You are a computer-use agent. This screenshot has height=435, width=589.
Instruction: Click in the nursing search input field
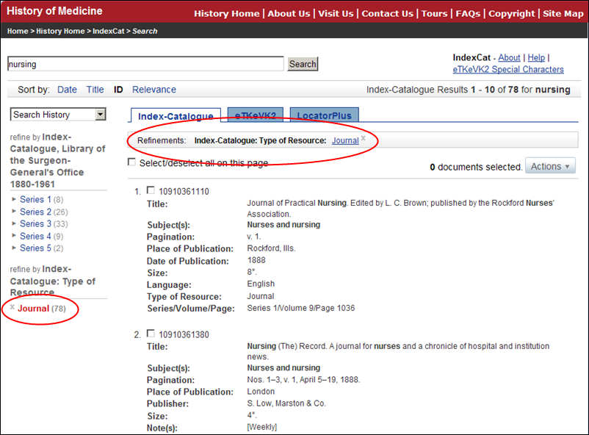145,64
